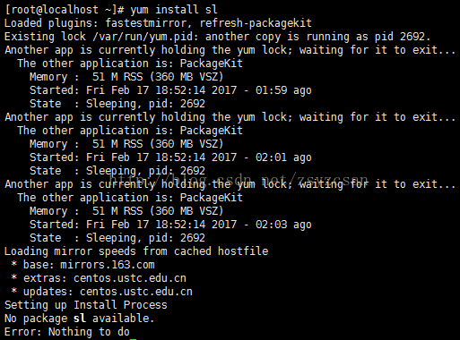Click the blog.csdn.net watermark URL
The height and width of the screenshot is (340, 460).
239,180
